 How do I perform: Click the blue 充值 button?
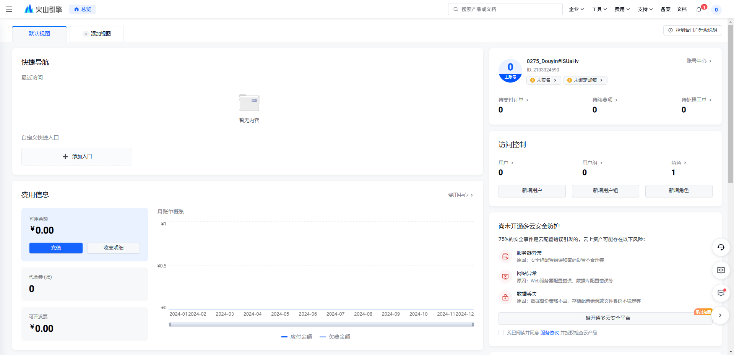pos(56,248)
